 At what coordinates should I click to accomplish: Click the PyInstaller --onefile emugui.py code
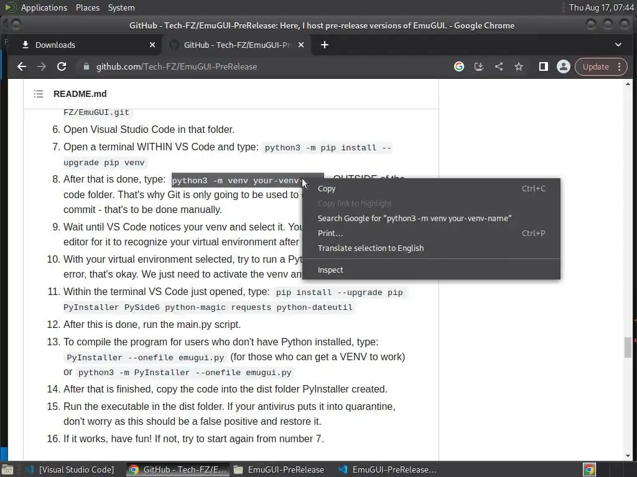tap(145, 358)
